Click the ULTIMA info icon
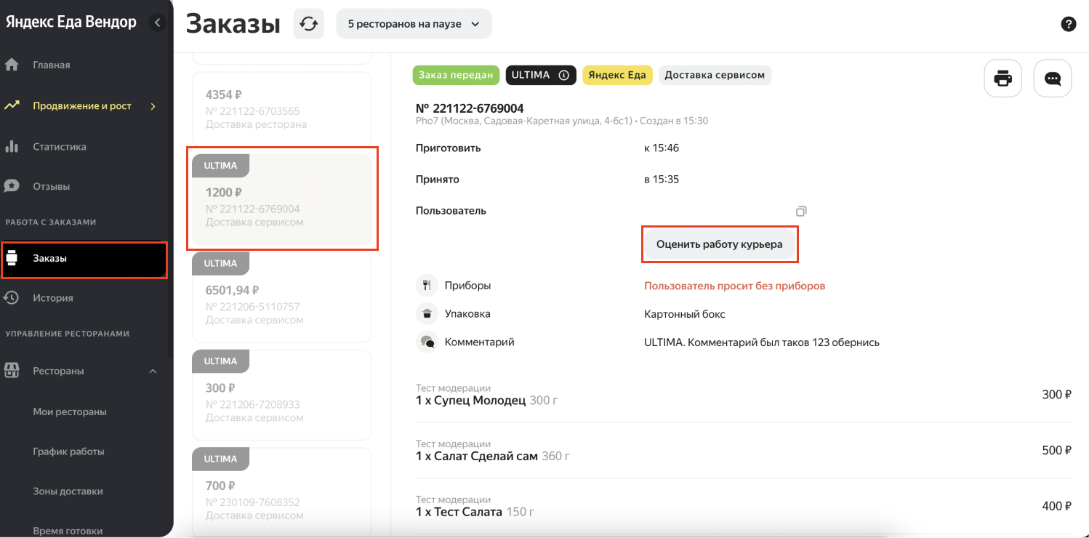The height and width of the screenshot is (538, 1089). click(x=563, y=75)
